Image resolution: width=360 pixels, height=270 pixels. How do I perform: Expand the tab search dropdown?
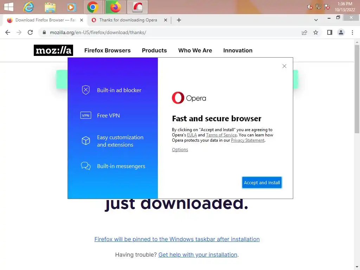click(316, 20)
